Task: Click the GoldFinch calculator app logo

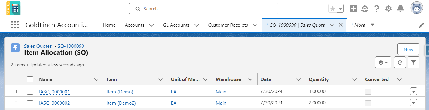Action: (x=13, y=8)
